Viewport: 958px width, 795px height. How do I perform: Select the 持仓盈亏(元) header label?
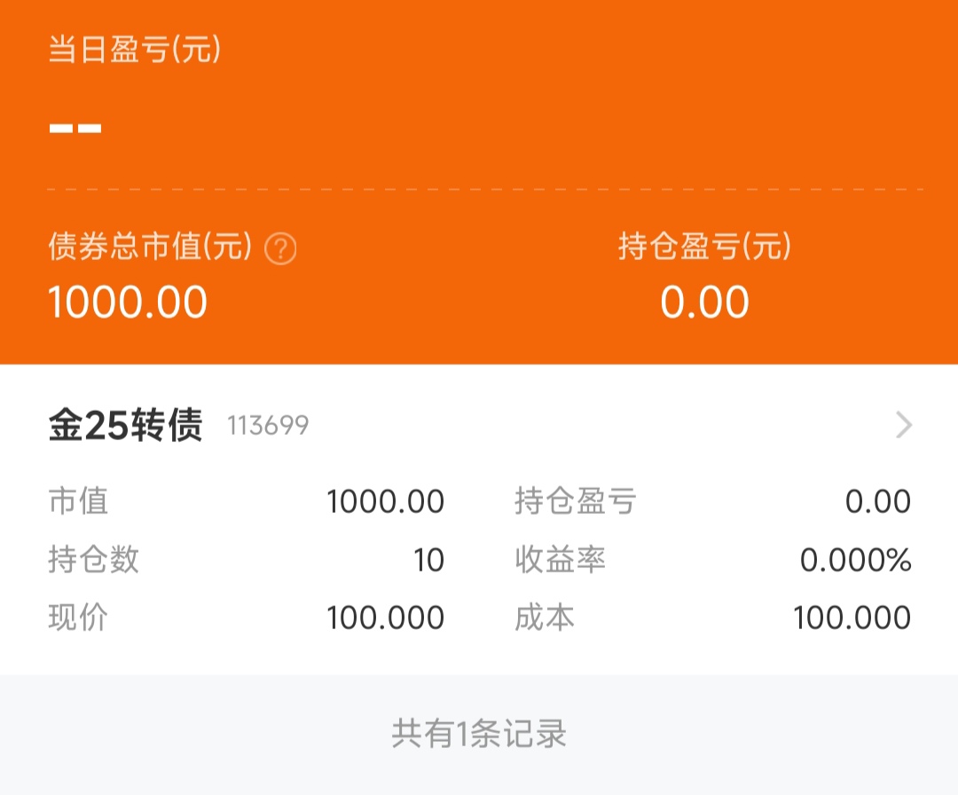(x=704, y=247)
